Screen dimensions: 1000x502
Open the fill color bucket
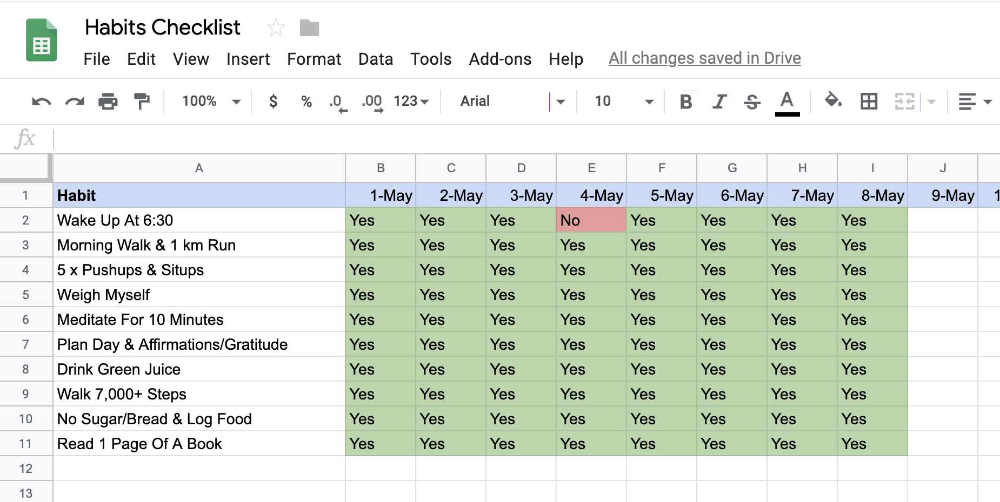click(833, 100)
